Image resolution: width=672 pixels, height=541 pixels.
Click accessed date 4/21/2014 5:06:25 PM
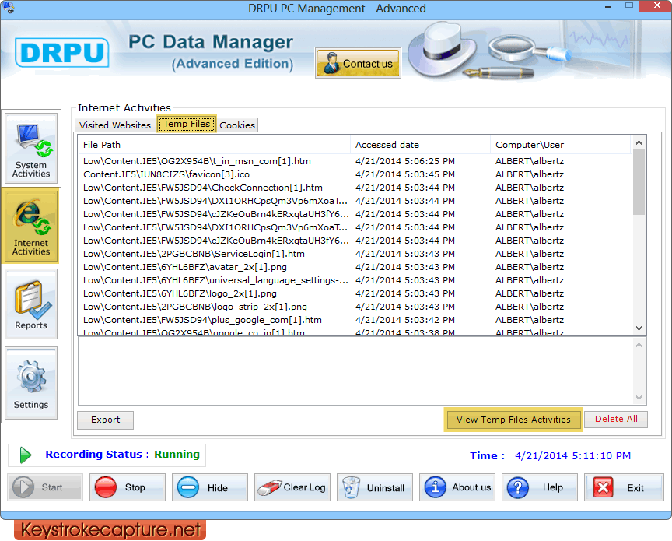click(x=405, y=161)
